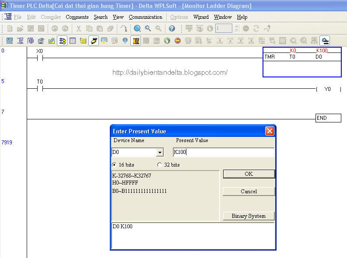Open the Communication menu

(x=145, y=17)
